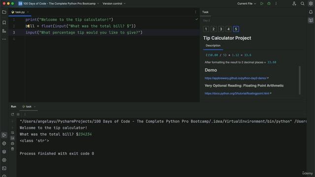Close the task.py editor tab

tap(28, 12)
